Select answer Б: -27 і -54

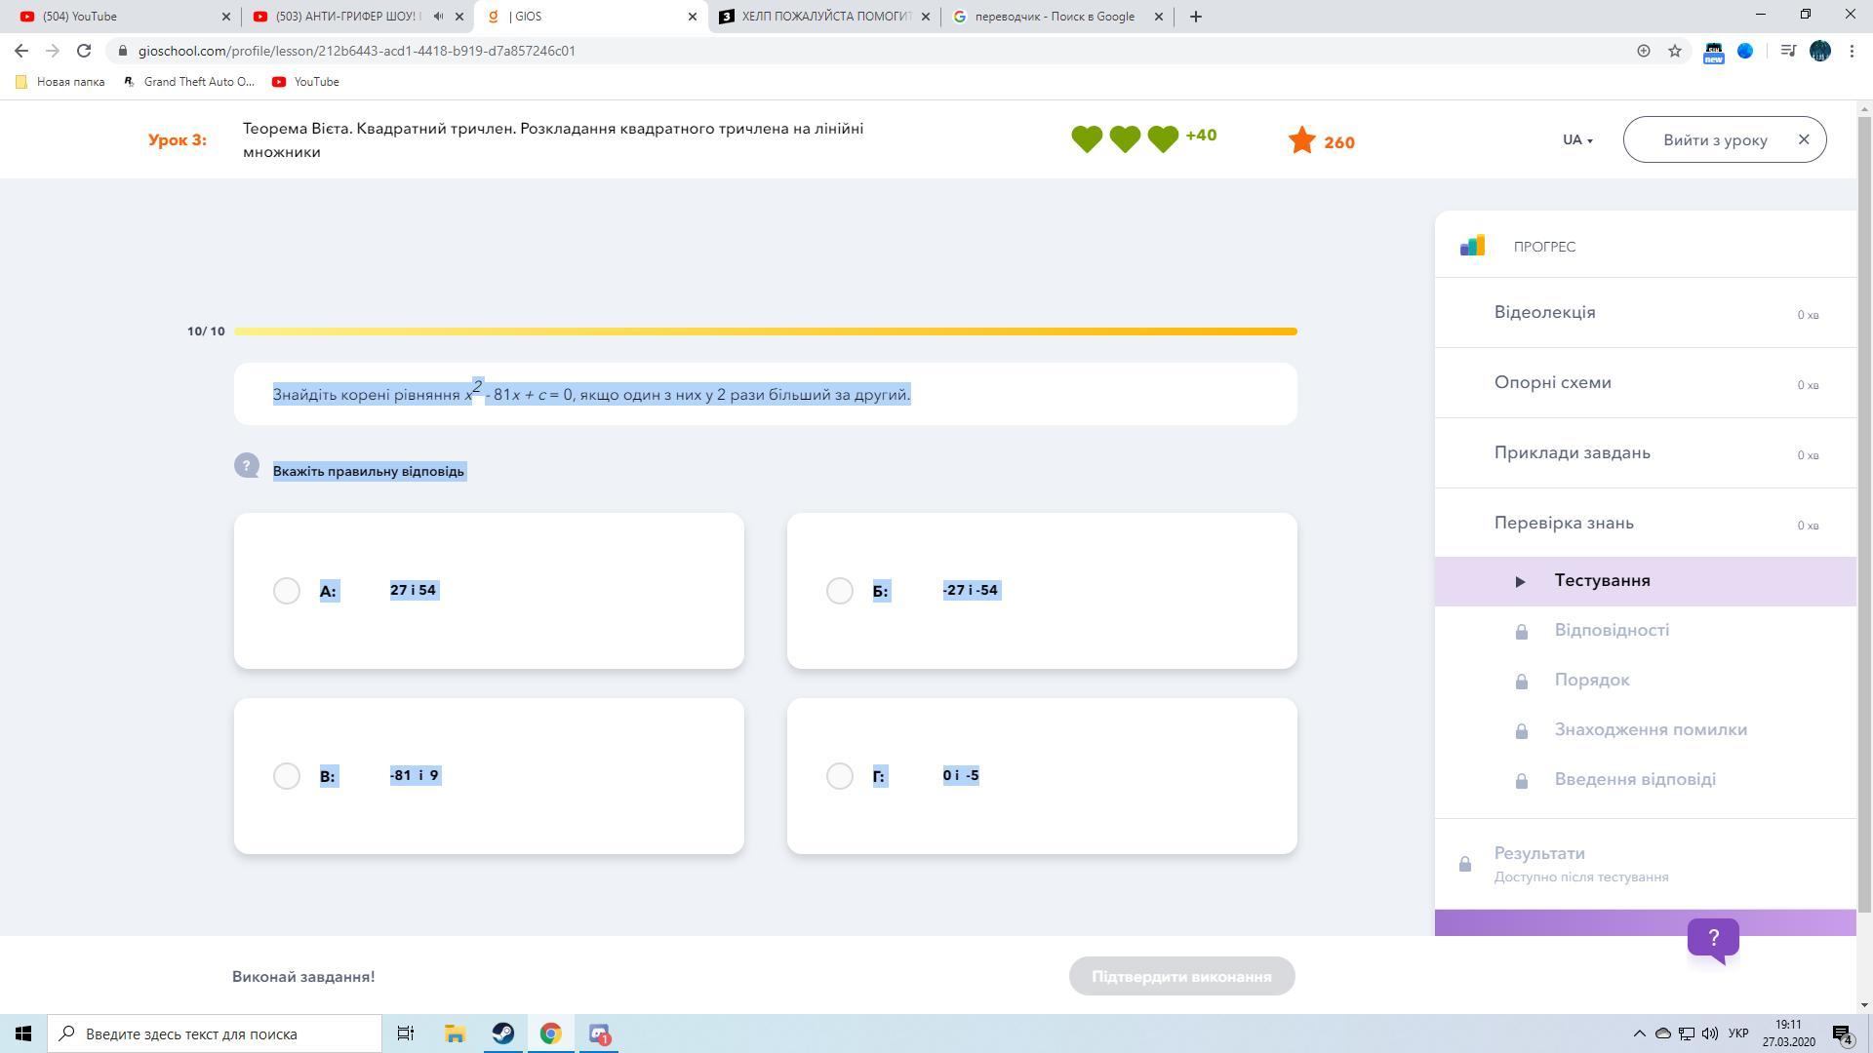(839, 591)
